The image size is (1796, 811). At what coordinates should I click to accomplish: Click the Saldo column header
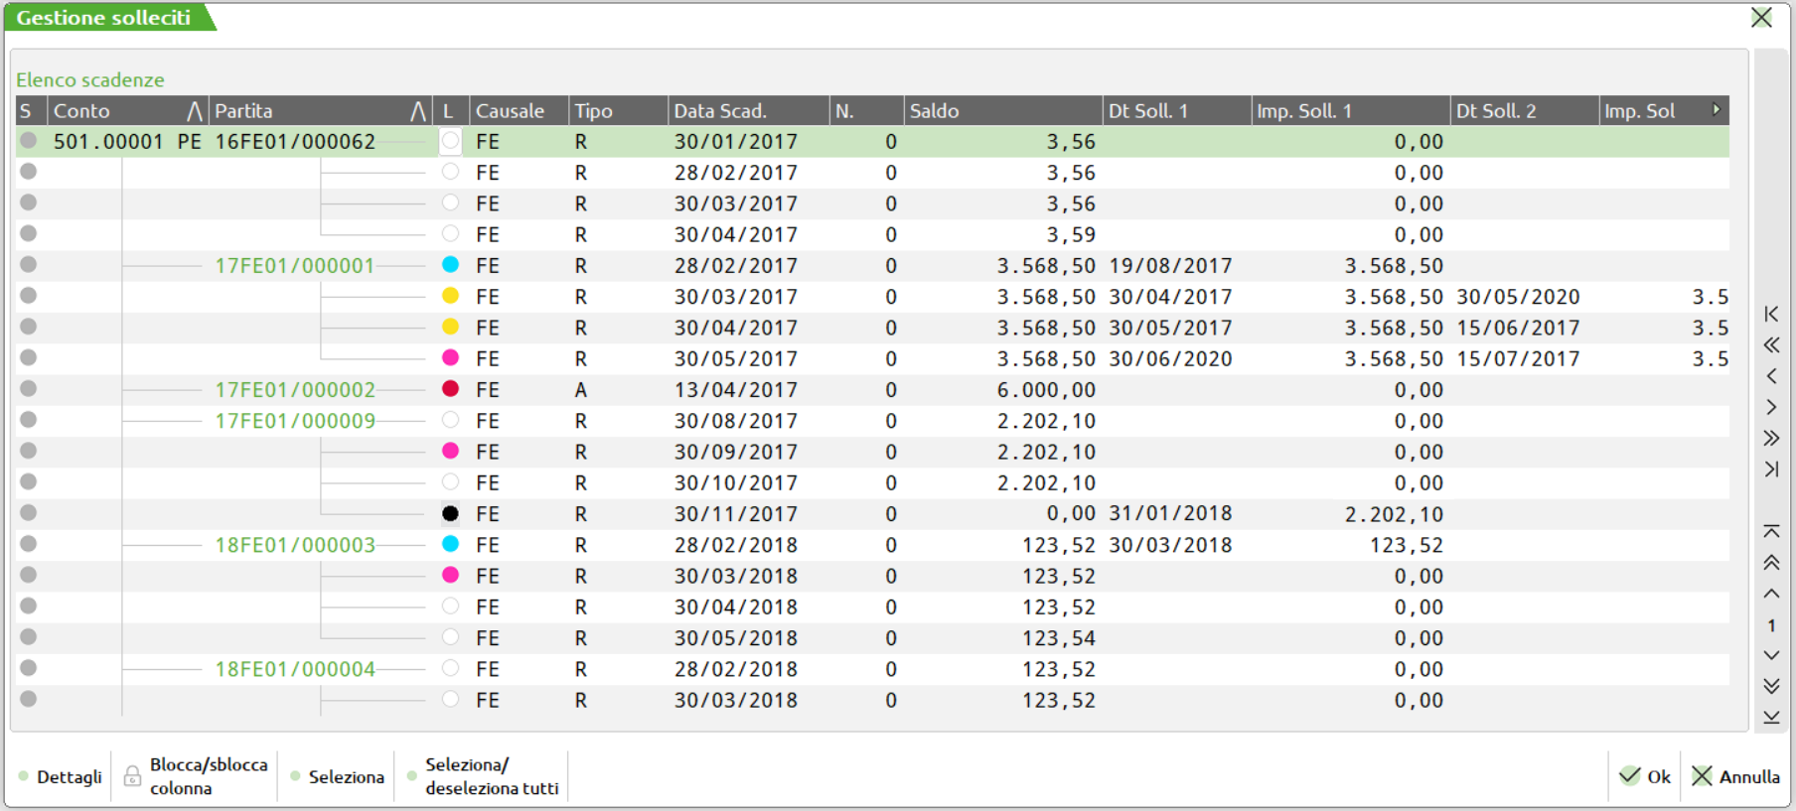935,111
